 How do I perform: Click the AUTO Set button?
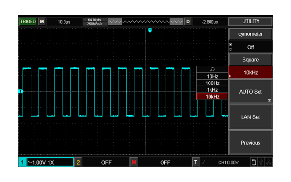point(250,92)
